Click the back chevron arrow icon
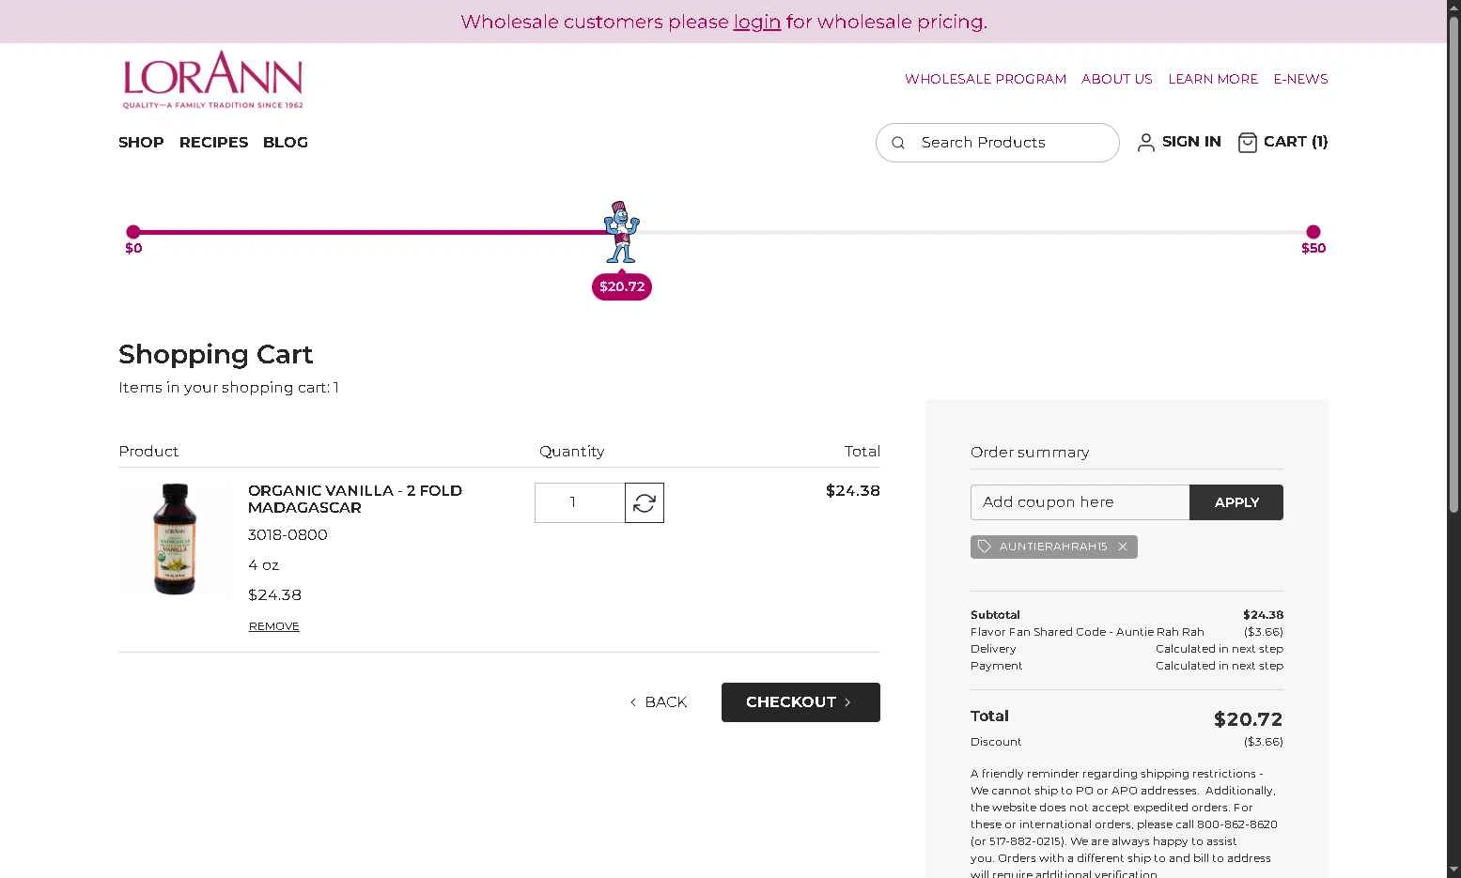The width and height of the screenshot is (1461, 878). point(633,702)
